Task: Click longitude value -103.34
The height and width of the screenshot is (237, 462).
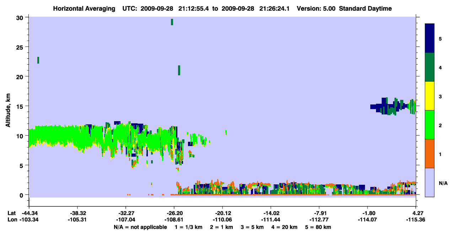Action: click(29, 220)
